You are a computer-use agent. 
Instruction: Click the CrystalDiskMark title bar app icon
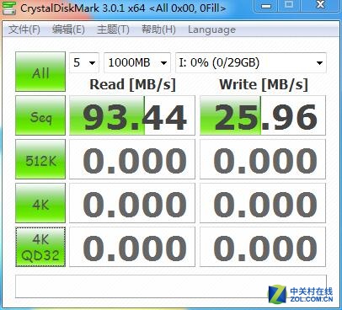(9, 8)
